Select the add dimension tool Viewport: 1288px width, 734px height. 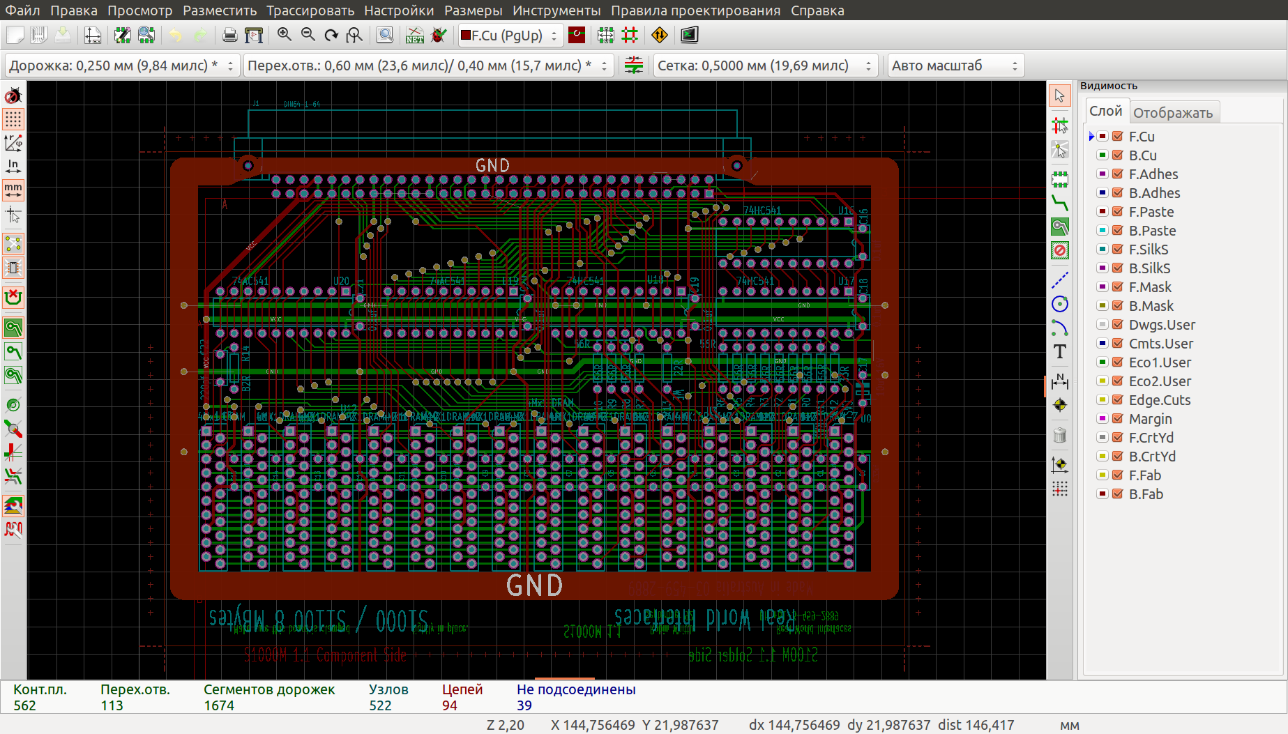coord(1059,381)
